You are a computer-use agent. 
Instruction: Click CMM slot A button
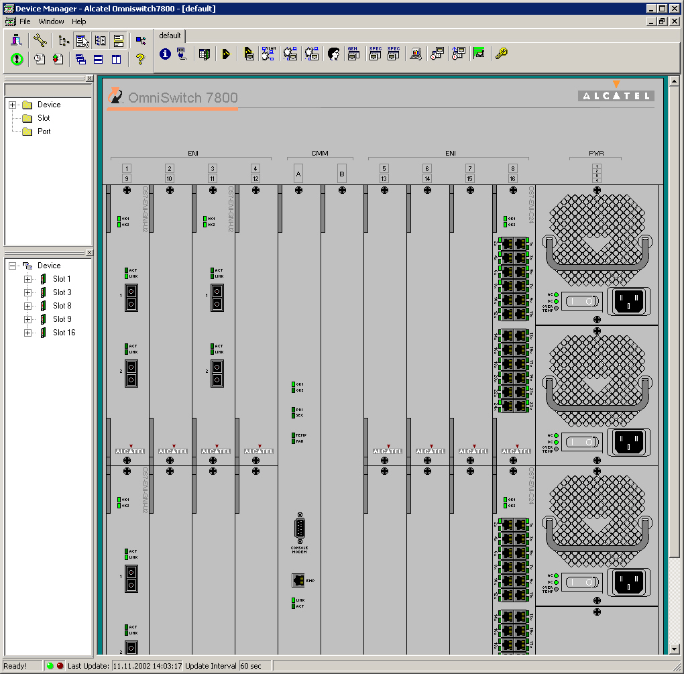tap(298, 174)
